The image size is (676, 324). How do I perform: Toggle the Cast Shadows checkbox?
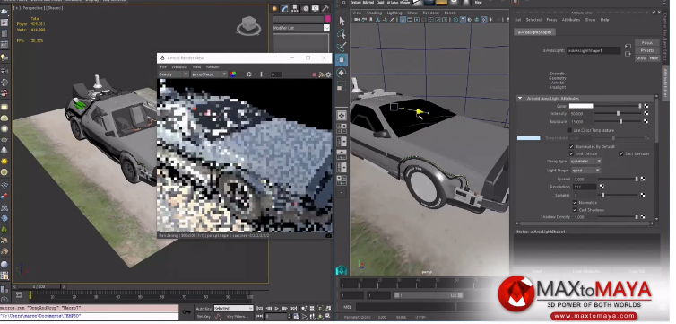pyautogui.click(x=575, y=210)
